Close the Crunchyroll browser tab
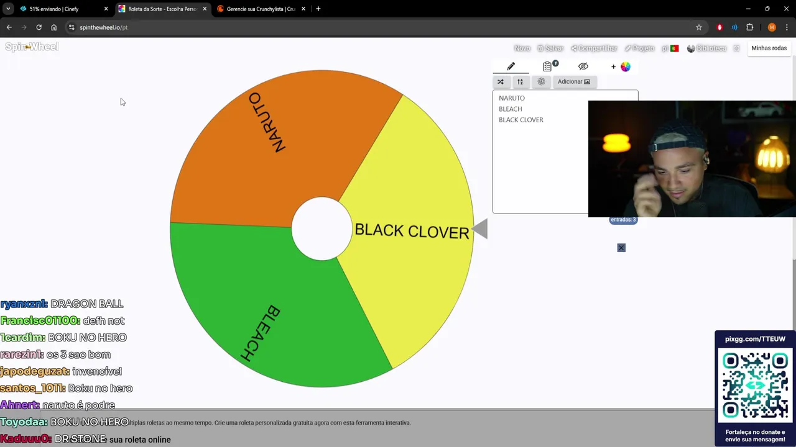 pyautogui.click(x=303, y=9)
